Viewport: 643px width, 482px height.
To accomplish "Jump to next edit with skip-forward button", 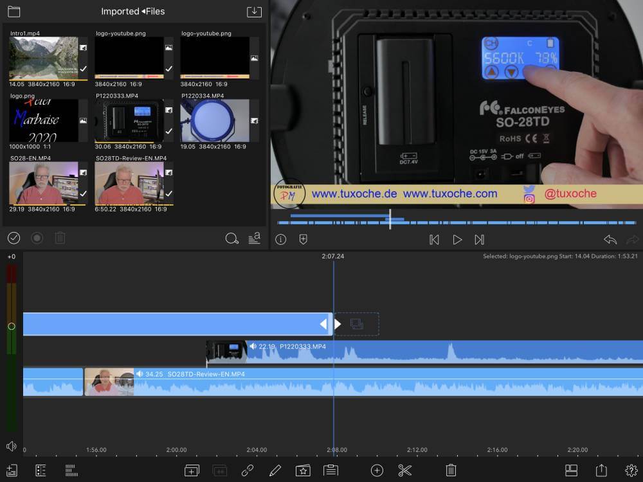I will (x=480, y=240).
